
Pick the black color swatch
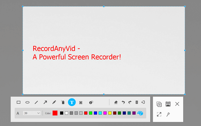(62, 113)
